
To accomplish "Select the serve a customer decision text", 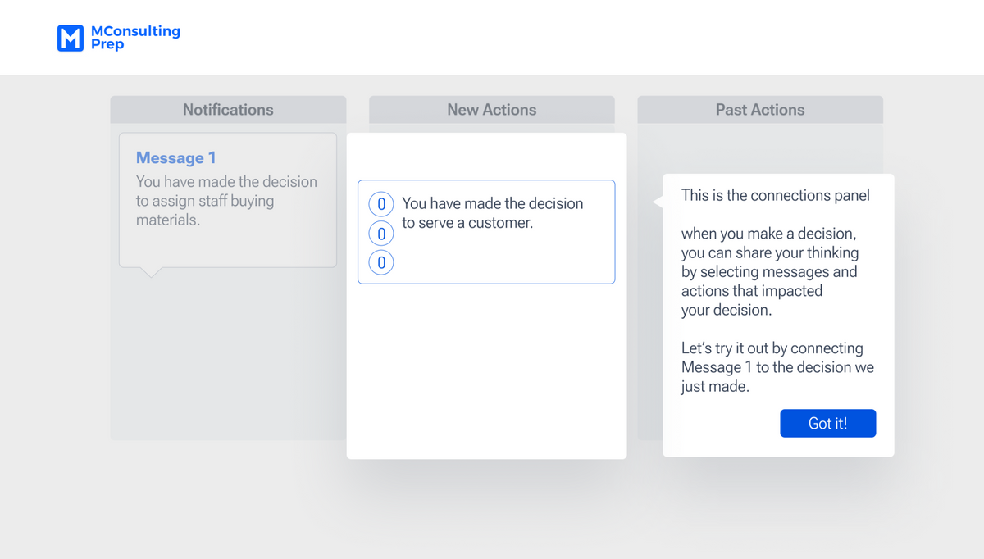I will (492, 213).
